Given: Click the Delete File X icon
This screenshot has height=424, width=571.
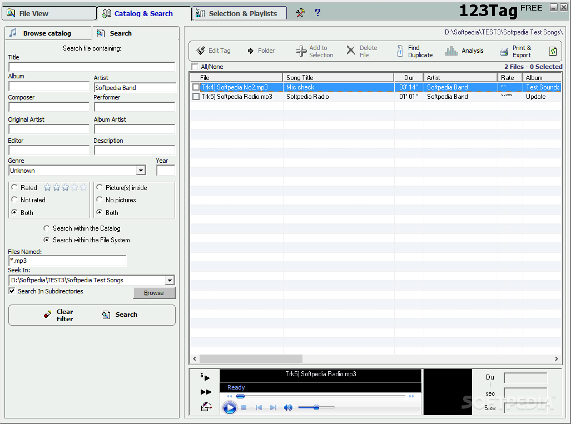Looking at the screenshot, I should [350, 51].
